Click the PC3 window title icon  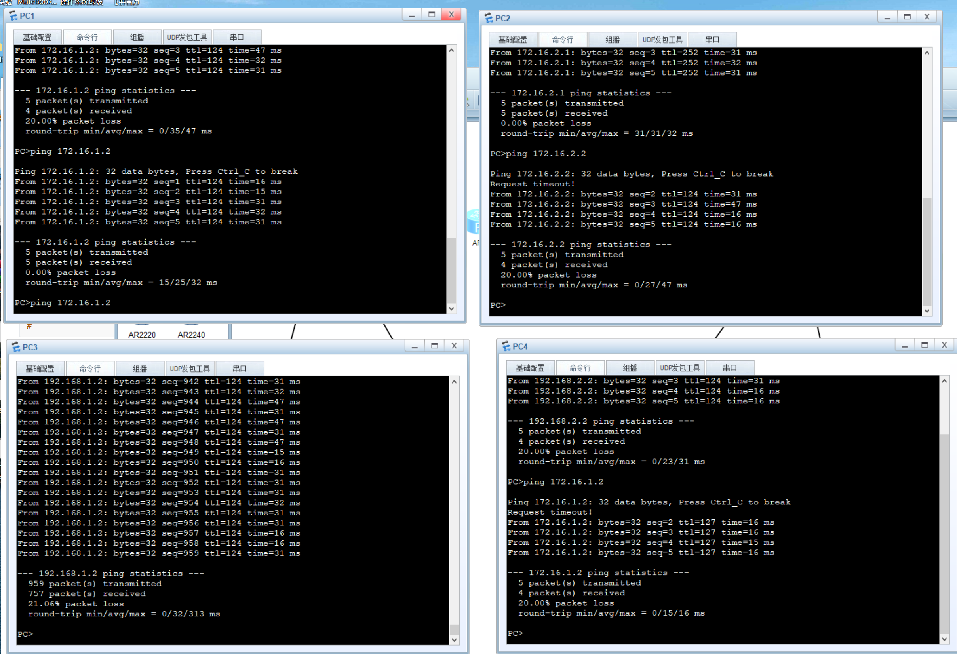tap(16, 347)
